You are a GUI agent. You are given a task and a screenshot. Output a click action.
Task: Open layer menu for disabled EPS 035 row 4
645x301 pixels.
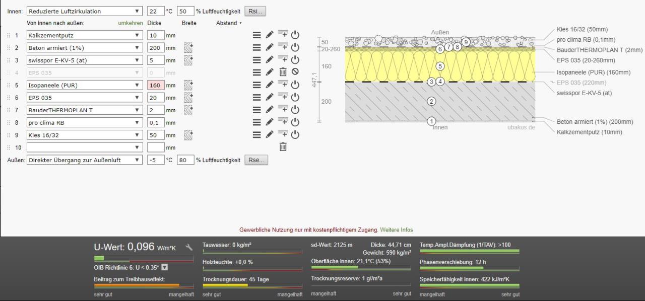(256, 72)
